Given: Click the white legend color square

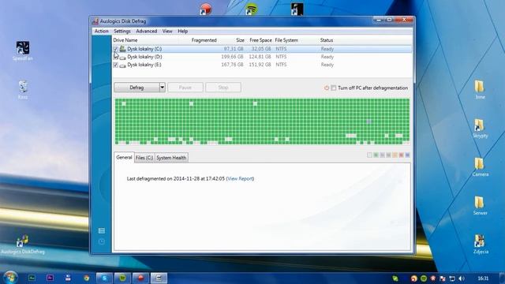Looking at the screenshot, I should [369, 155].
